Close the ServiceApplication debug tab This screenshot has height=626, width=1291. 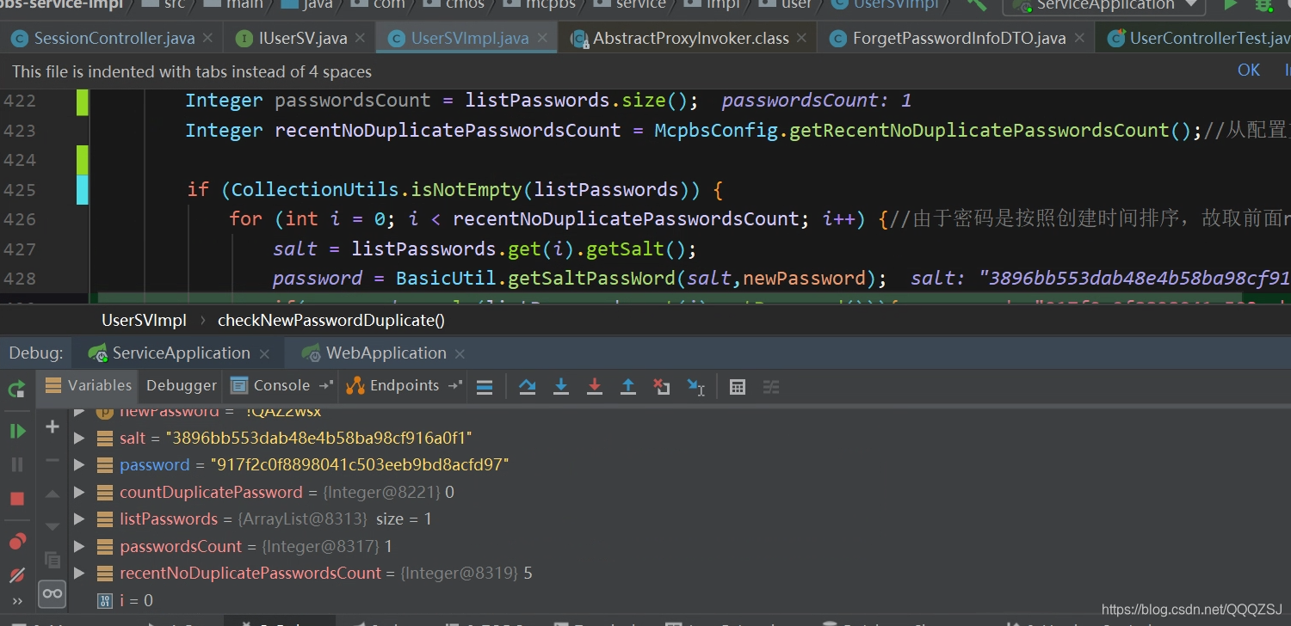coord(264,354)
